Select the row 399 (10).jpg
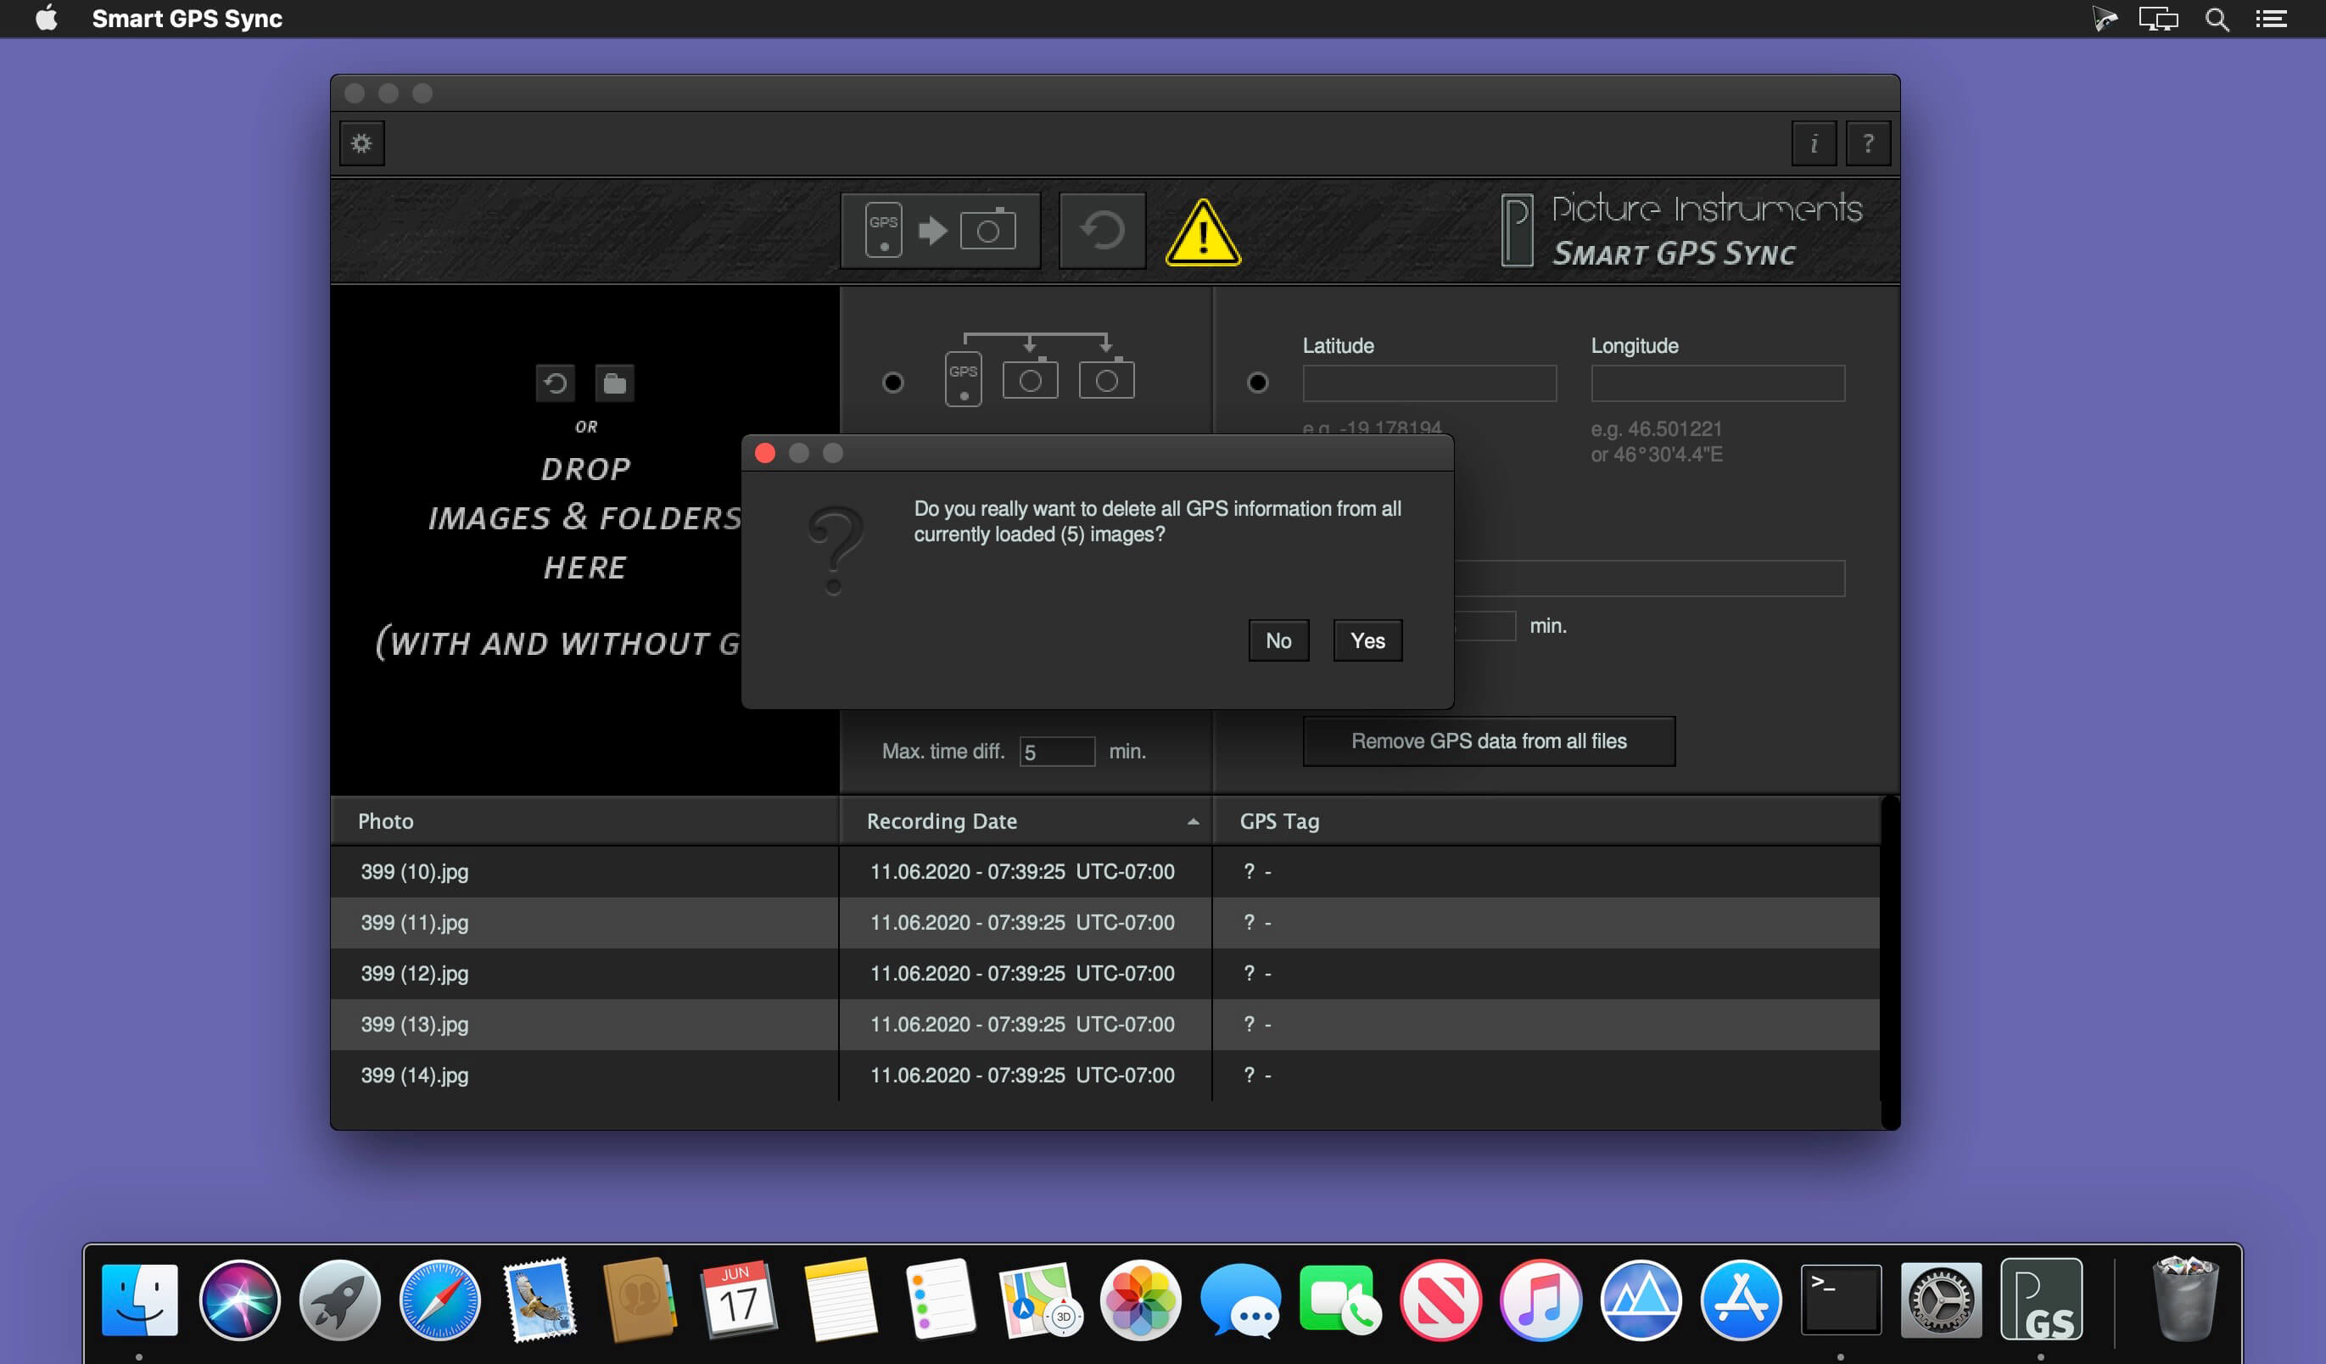The image size is (2326, 1364). (1104, 871)
